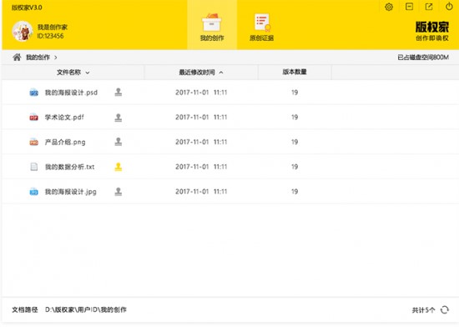This screenshot has width=459, height=327.
Task: Click modified time of 产品介绍.png row
Action: 201,142
